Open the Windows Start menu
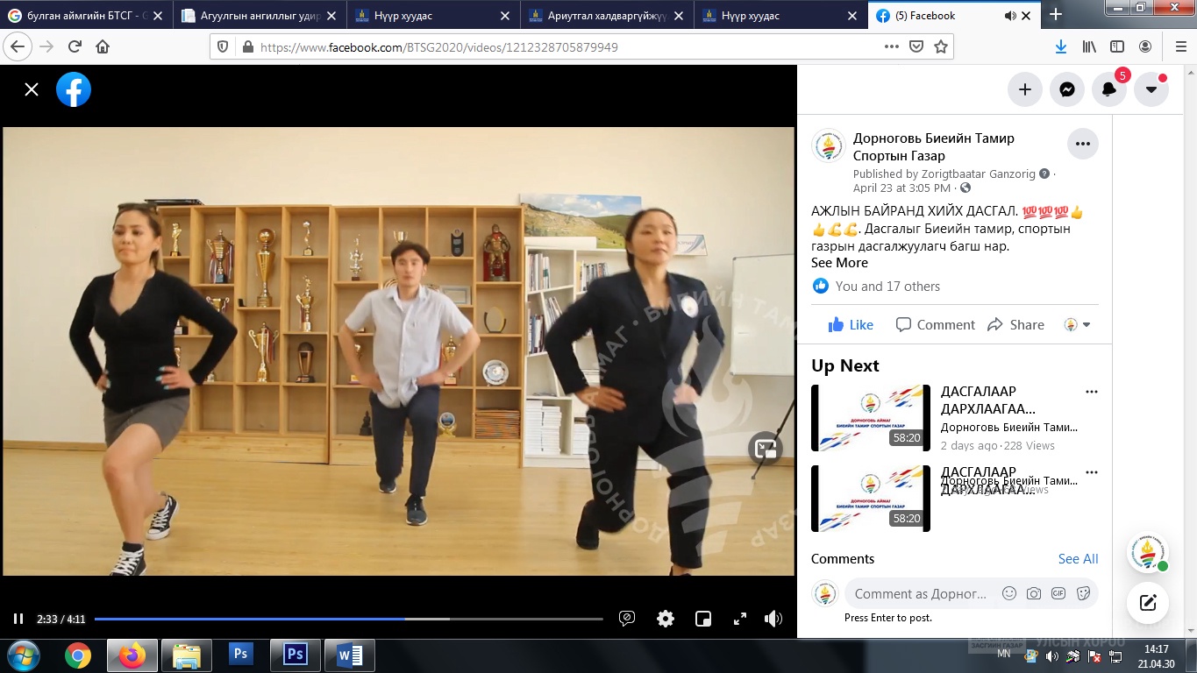Screen dimensions: 1197x673 pyautogui.click(x=23, y=655)
